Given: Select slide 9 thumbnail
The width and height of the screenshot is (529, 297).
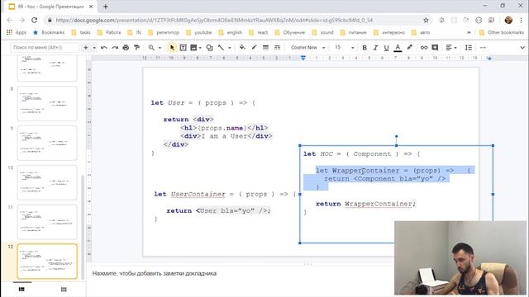Looking at the screenshot, I should (x=47, y=143).
